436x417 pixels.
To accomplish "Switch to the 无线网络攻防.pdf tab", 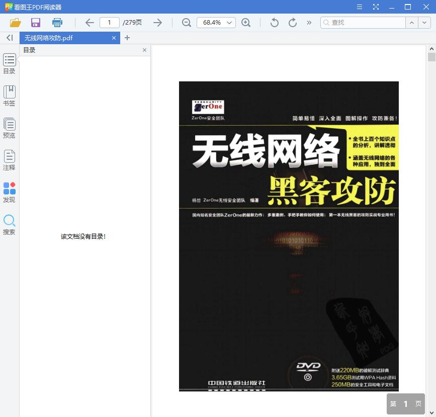I will click(70, 38).
